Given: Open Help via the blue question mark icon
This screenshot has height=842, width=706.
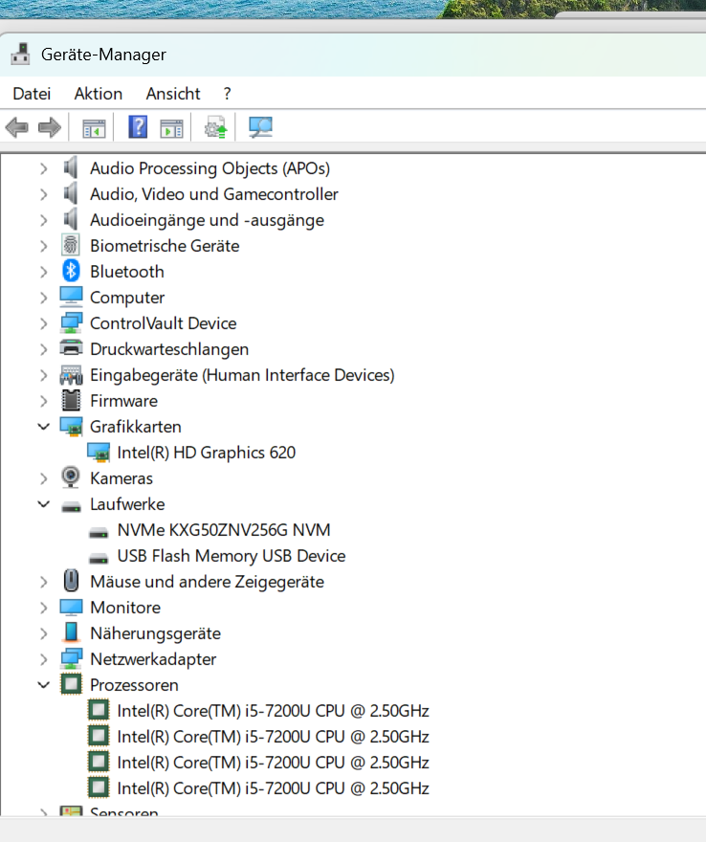Looking at the screenshot, I should (x=138, y=127).
